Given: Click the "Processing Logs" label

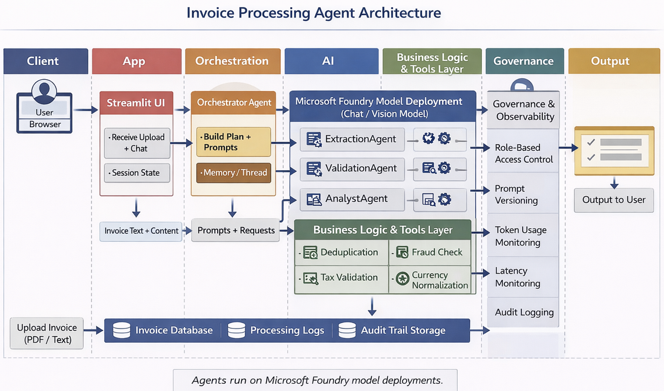Looking at the screenshot, I should tap(287, 330).
